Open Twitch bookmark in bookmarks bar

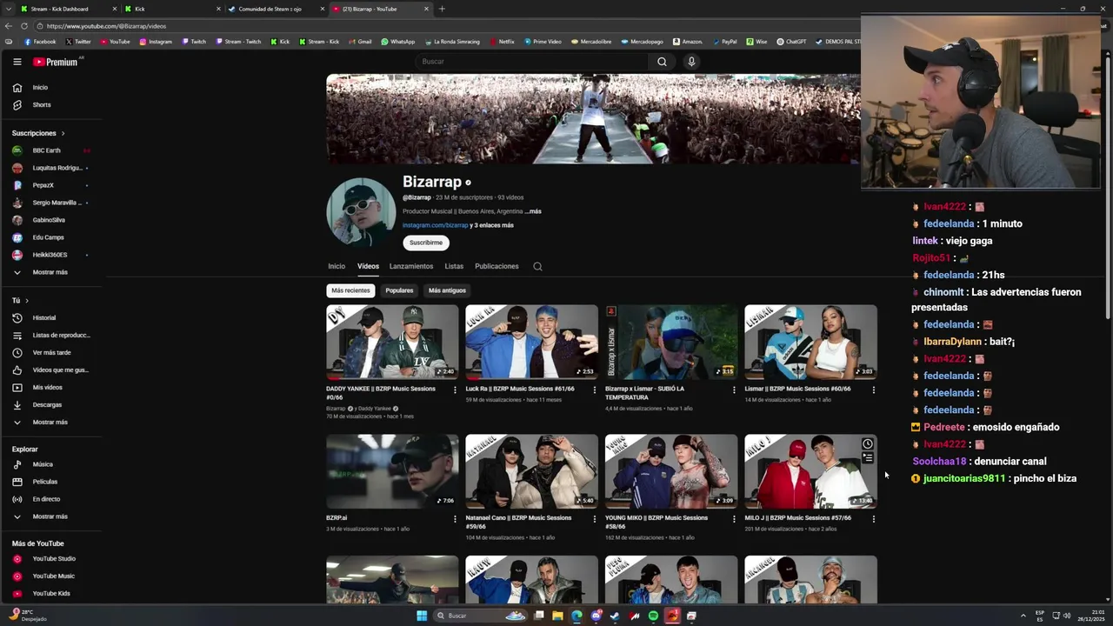[193, 42]
